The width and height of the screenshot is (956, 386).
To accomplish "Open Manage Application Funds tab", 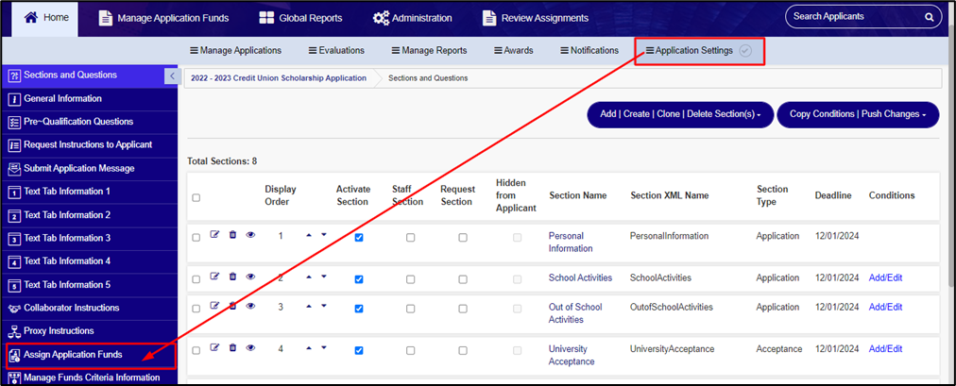I will 164,18.
